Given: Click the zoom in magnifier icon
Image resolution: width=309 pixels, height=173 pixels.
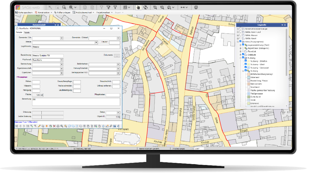Looking at the screenshot, I should pyautogui.click(x=155, y=7).
